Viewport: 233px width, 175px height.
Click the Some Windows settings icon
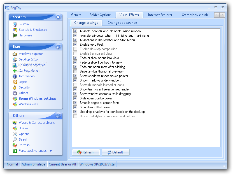coord(15,99)
